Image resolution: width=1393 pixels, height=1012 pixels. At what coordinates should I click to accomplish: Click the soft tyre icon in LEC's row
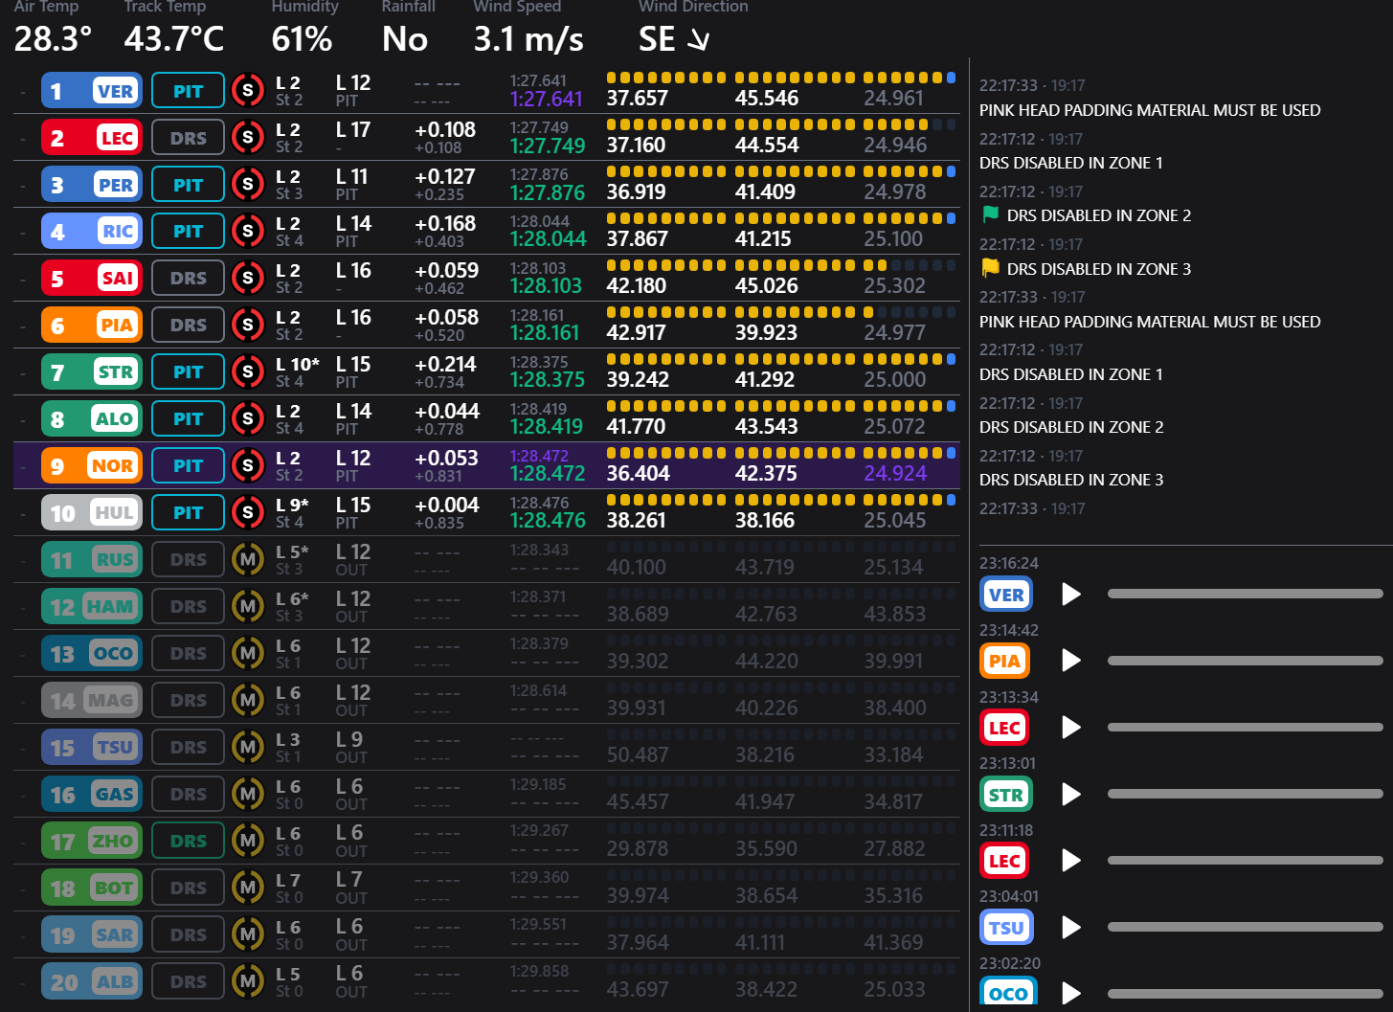pyautogui.click(x=248, y=138)
